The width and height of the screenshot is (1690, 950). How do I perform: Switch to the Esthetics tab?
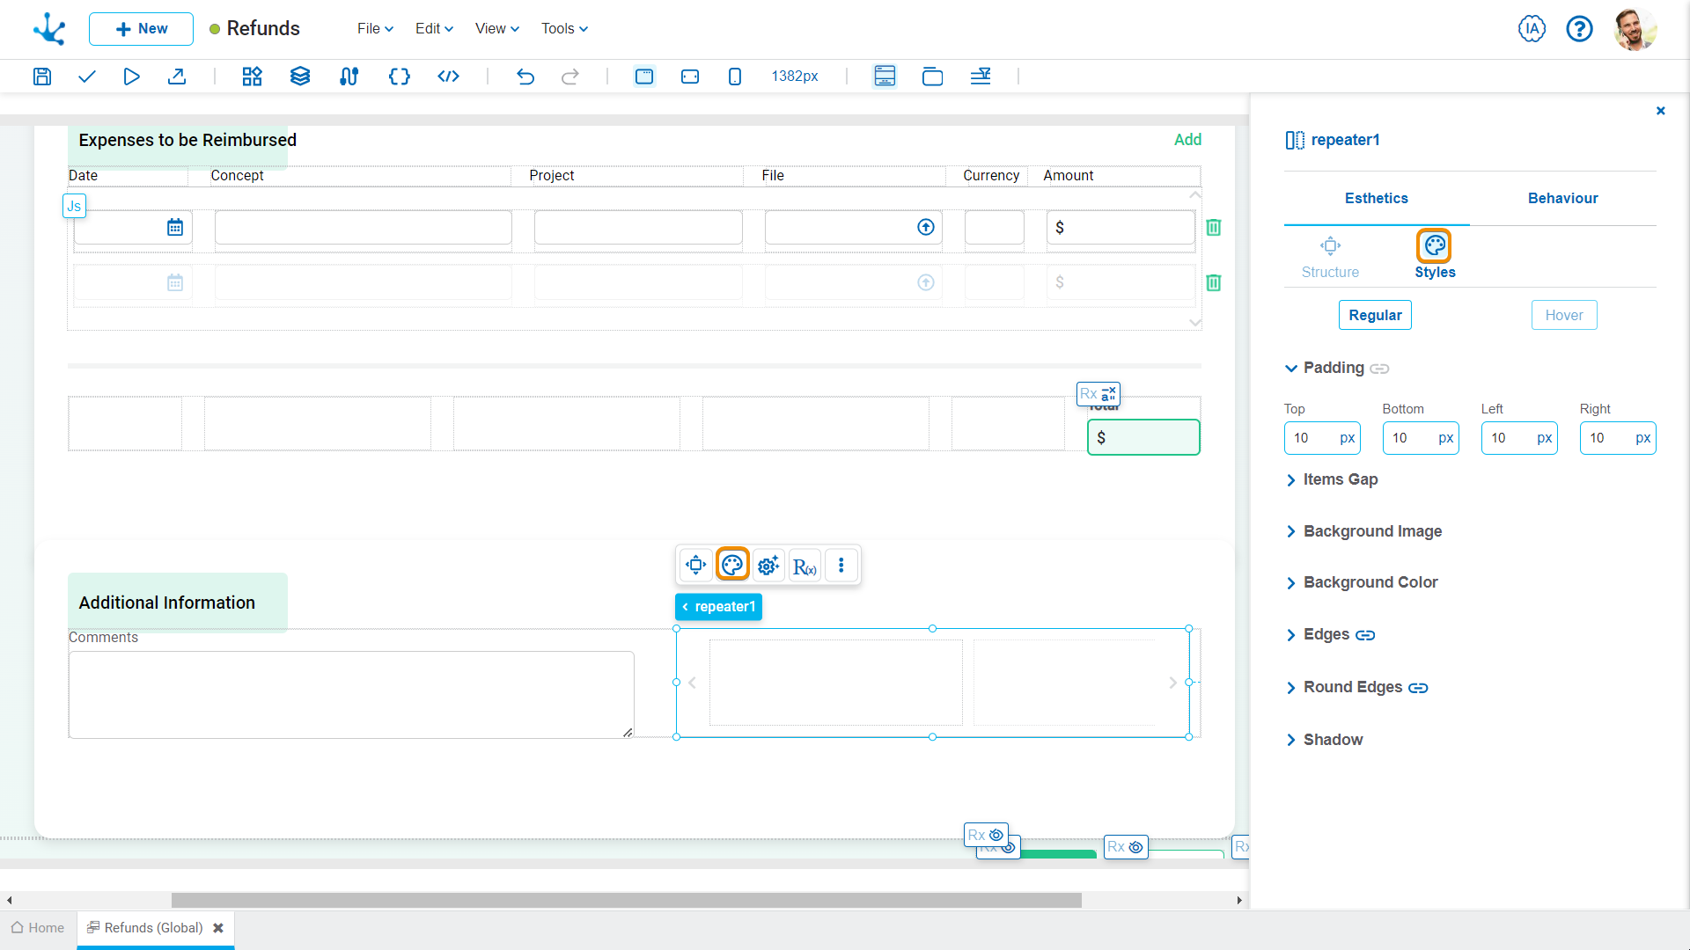1374,198
